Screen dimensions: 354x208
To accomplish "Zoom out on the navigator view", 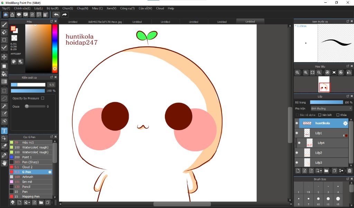I will [x=319, y=73].
